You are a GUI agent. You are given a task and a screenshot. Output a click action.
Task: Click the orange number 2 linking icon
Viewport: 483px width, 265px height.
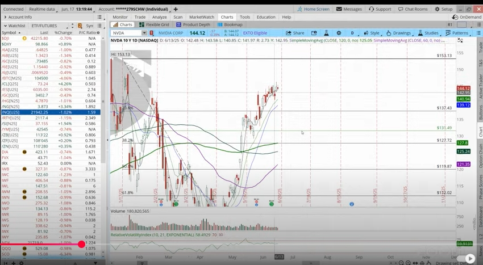(x=80, y=26)
